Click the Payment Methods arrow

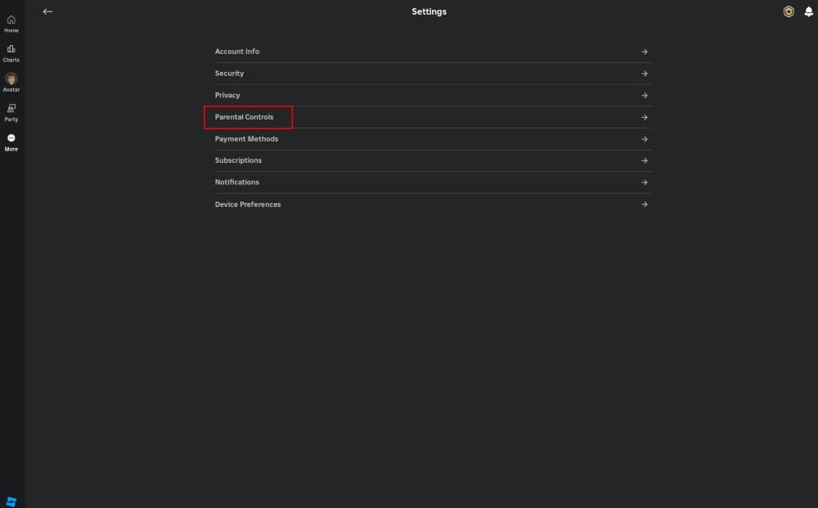click(644, 138)
